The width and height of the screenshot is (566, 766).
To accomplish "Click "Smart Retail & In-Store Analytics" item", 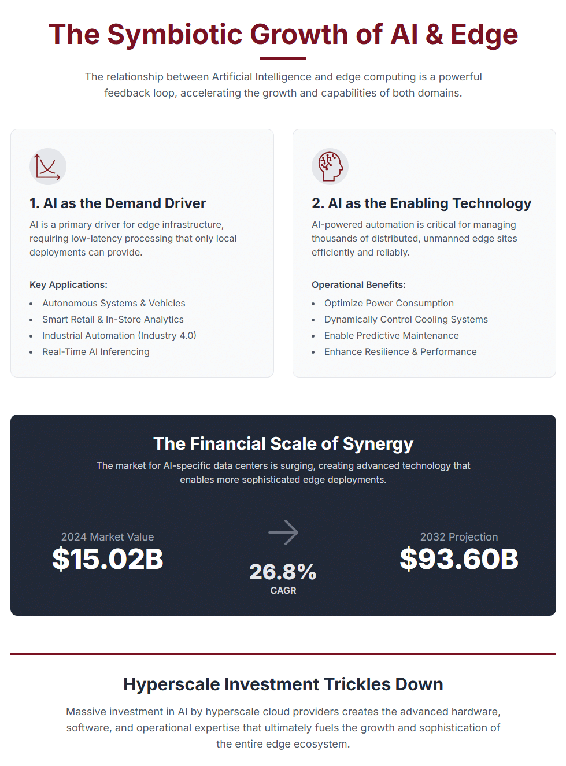I will (x=113, y=319).
